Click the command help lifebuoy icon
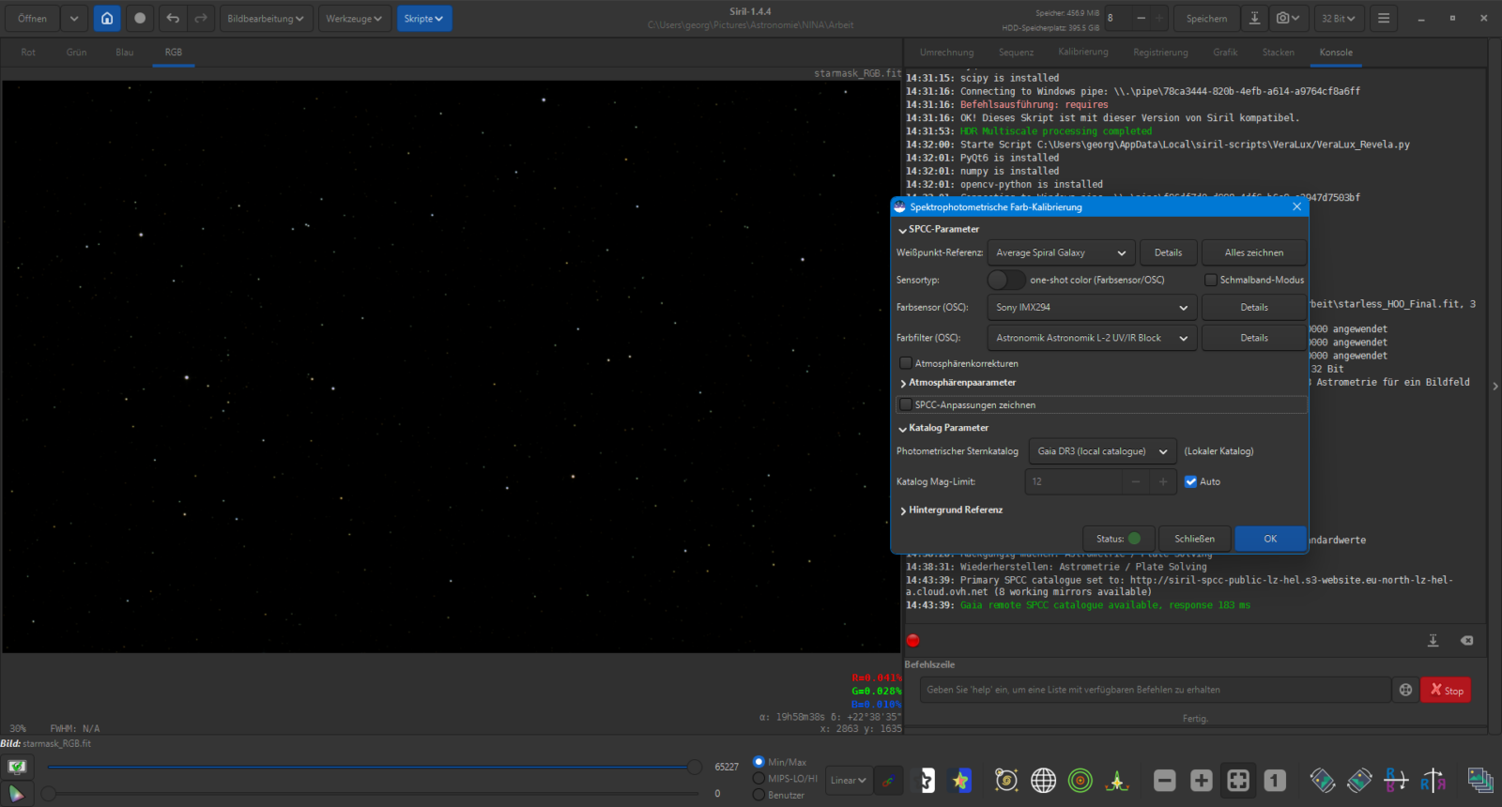The image size is (1502, 807). pyautogui.click(x=1405, y=690)
